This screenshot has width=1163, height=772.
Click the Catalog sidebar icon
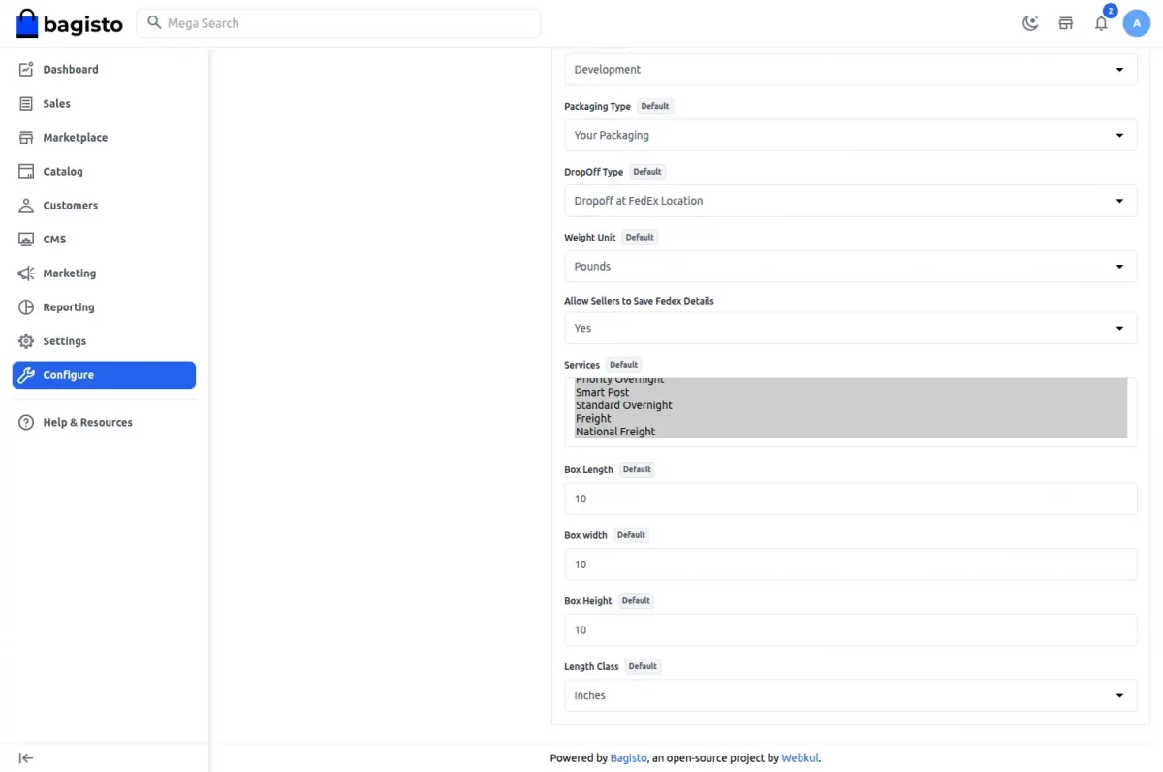pyautogui.click(x=26, y=171)
